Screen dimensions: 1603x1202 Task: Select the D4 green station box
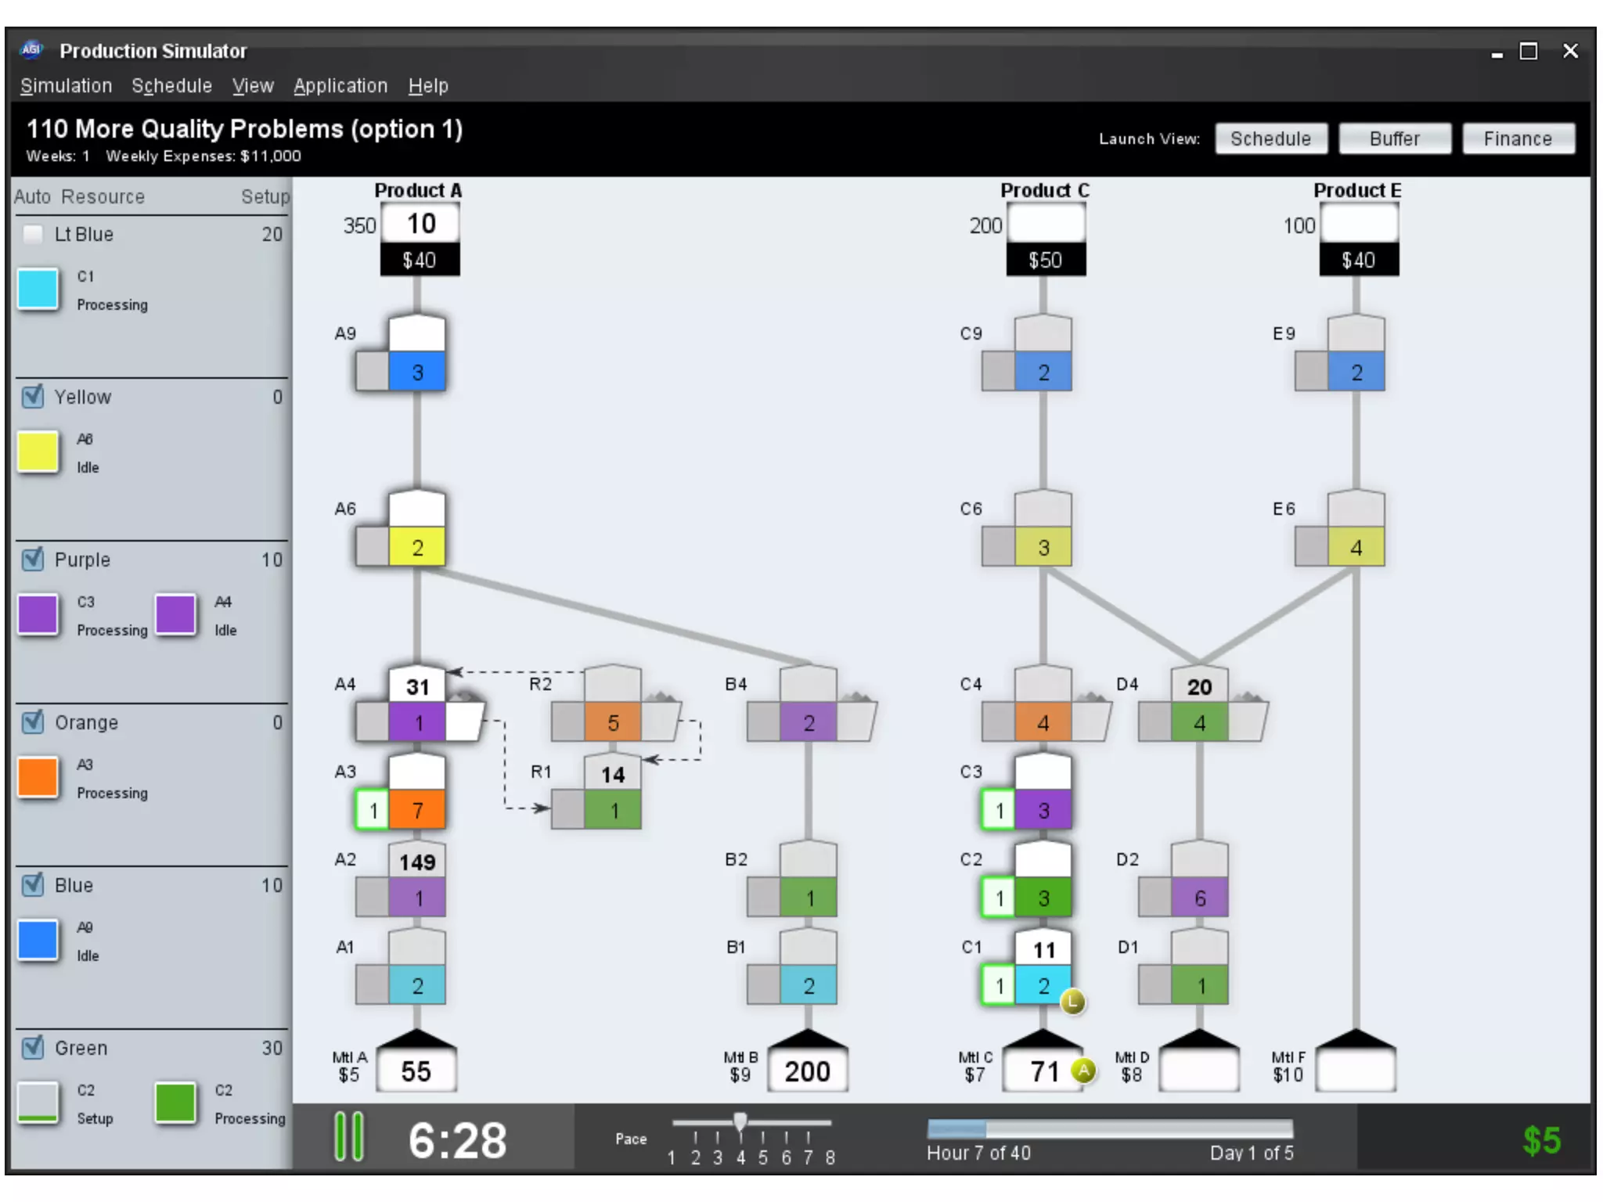pyautogui.click(x=1199, y=722)
